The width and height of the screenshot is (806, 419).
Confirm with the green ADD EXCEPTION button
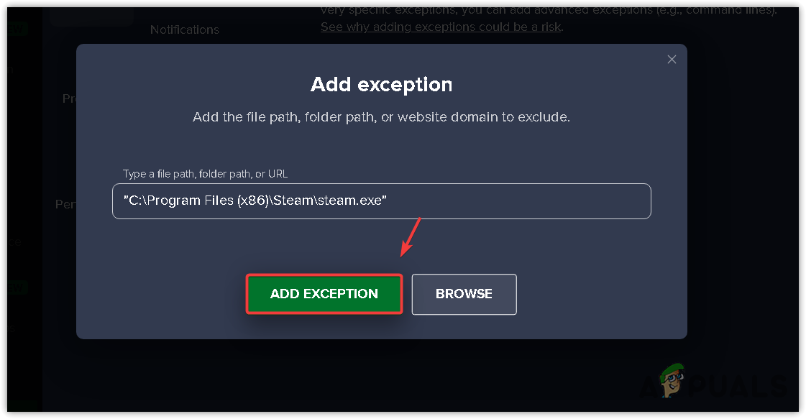pos(324,294)
